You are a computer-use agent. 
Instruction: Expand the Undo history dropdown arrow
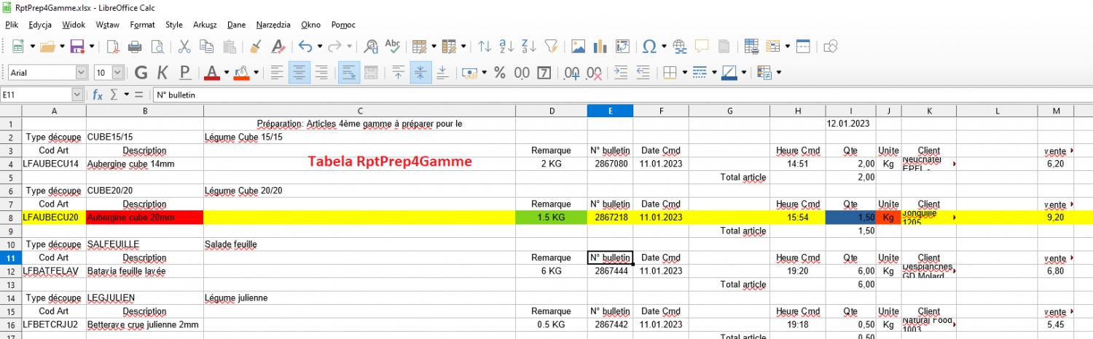click(x=320, y=47)
